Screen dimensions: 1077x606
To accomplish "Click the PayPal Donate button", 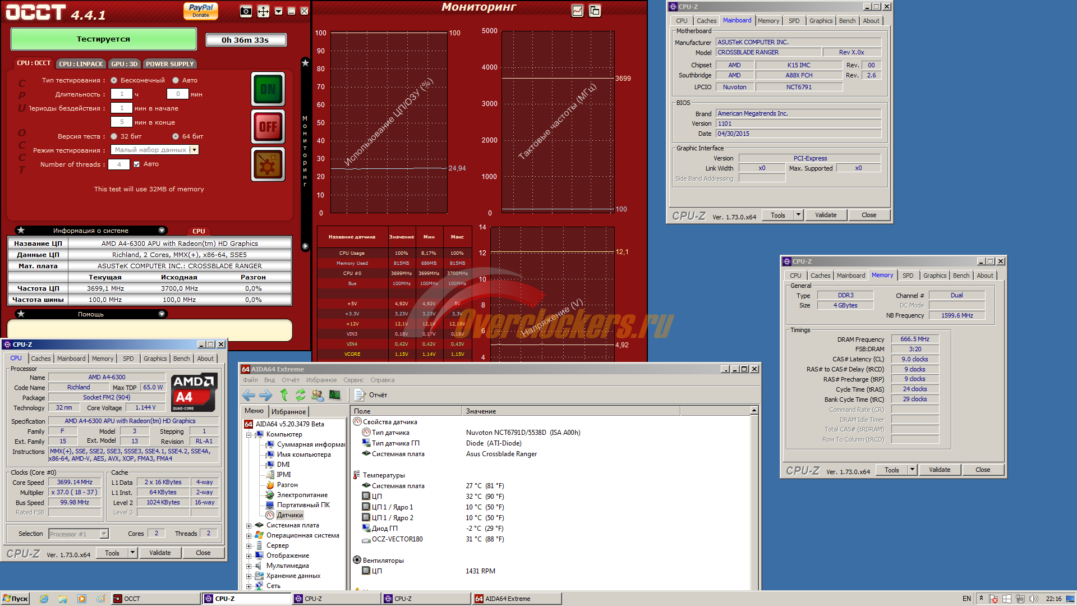I will point(201,11).
